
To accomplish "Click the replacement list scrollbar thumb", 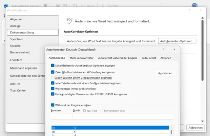I will tap(171, 132).
